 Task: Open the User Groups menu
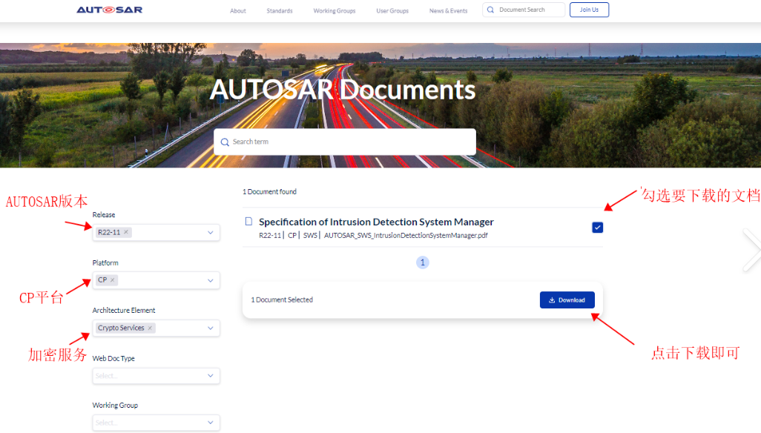pyautogui.click(x=392, y=10)
